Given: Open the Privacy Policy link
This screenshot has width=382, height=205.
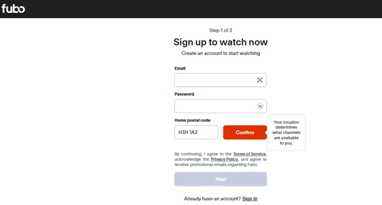Looking at the screenshot, I should pos(225,159).
